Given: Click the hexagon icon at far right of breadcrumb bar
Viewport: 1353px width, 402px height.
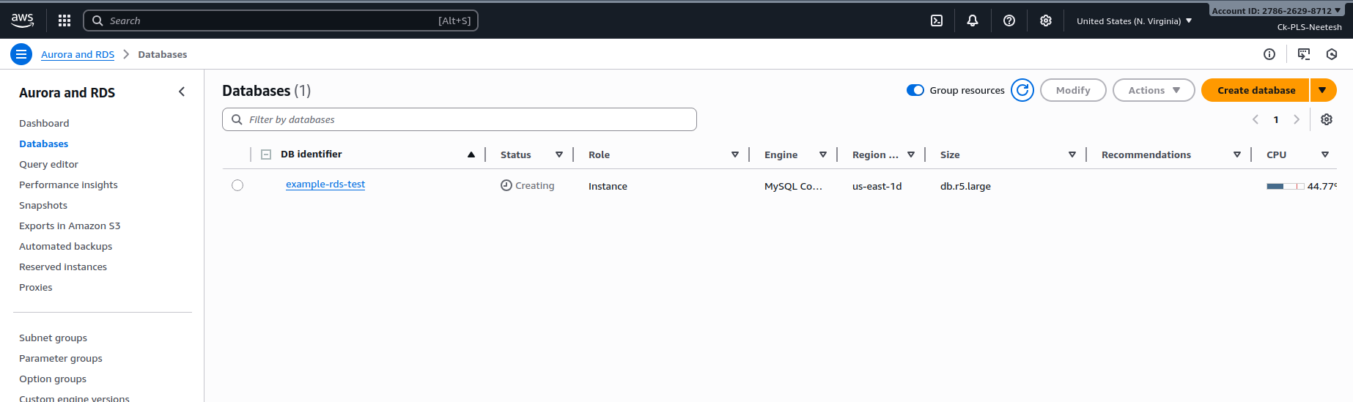Looking at the screenshot, I should pyautogui.click(x=1332, y=54).
